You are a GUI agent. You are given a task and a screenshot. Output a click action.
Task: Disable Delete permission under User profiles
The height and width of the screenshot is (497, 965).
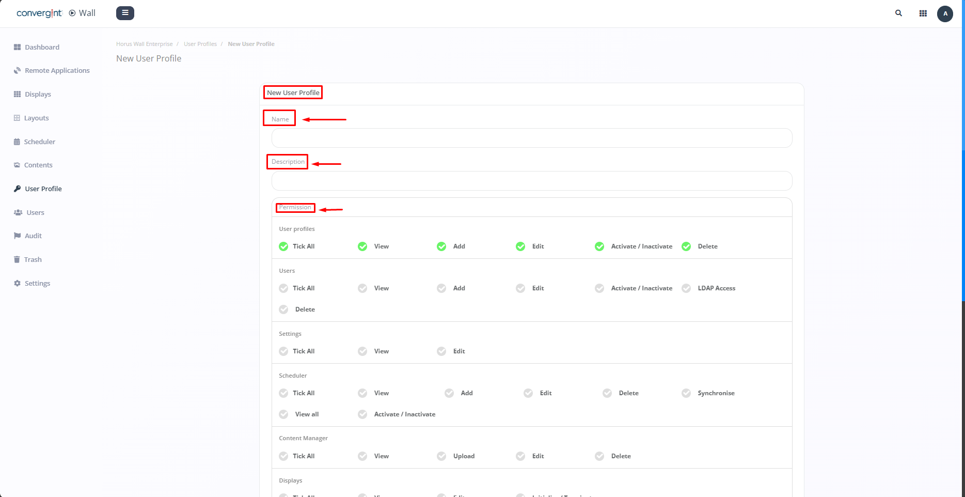click(686, 246)
